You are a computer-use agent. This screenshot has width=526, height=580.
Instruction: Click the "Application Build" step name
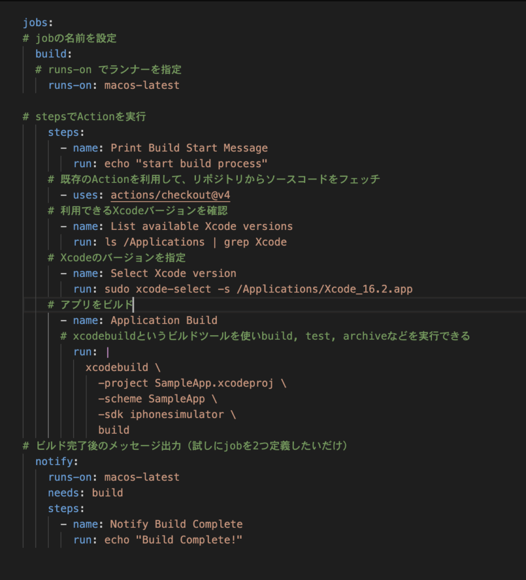tap(164, 320)
